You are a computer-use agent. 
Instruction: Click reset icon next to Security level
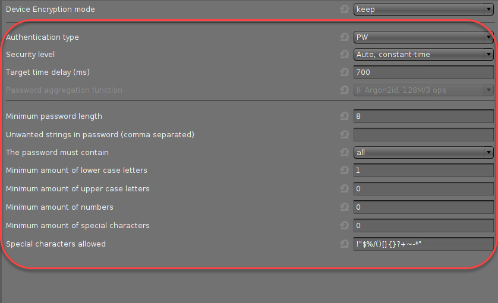(344, 55)
